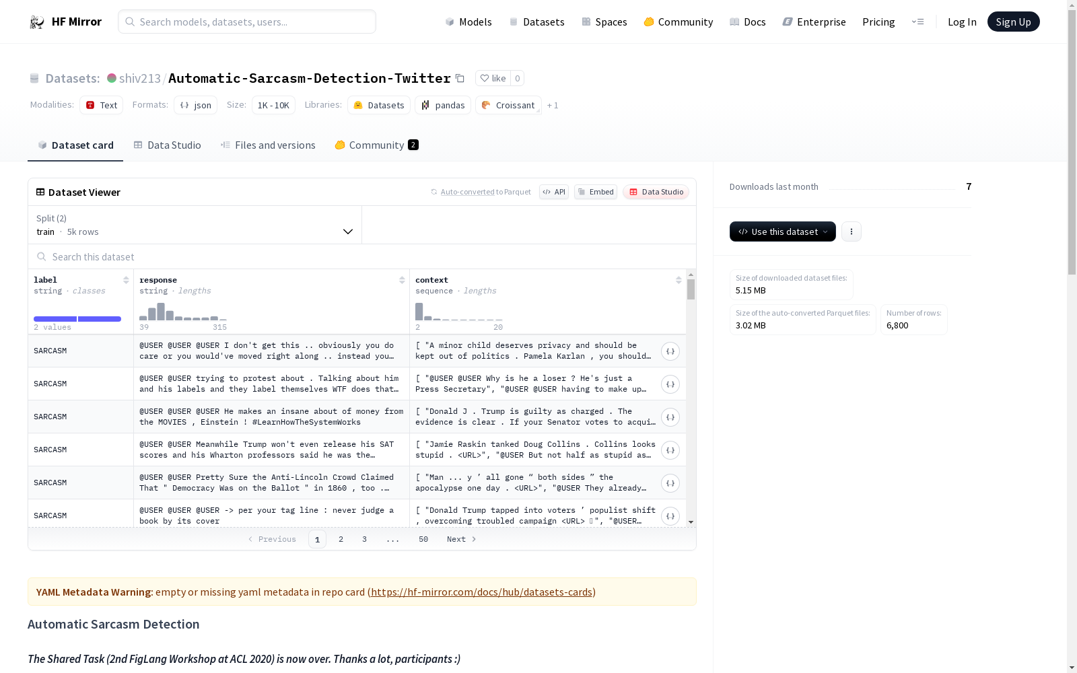1077x673 pixels.
Task: Expand JSON for the 'Man ... y' all gone' row
Action: 670,483
